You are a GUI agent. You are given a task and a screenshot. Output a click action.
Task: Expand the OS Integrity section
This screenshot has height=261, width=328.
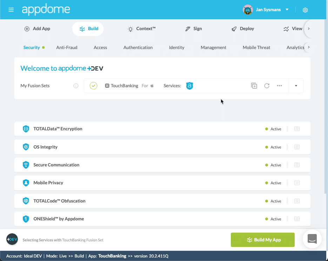coord(162,147)
